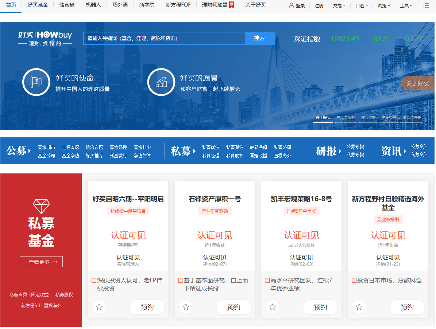Image resolution: width=436 pixels, height=329 pixels.
Task: Toggle the star on 凯丰宏观策略16-8号
Action: coord(272,307)
